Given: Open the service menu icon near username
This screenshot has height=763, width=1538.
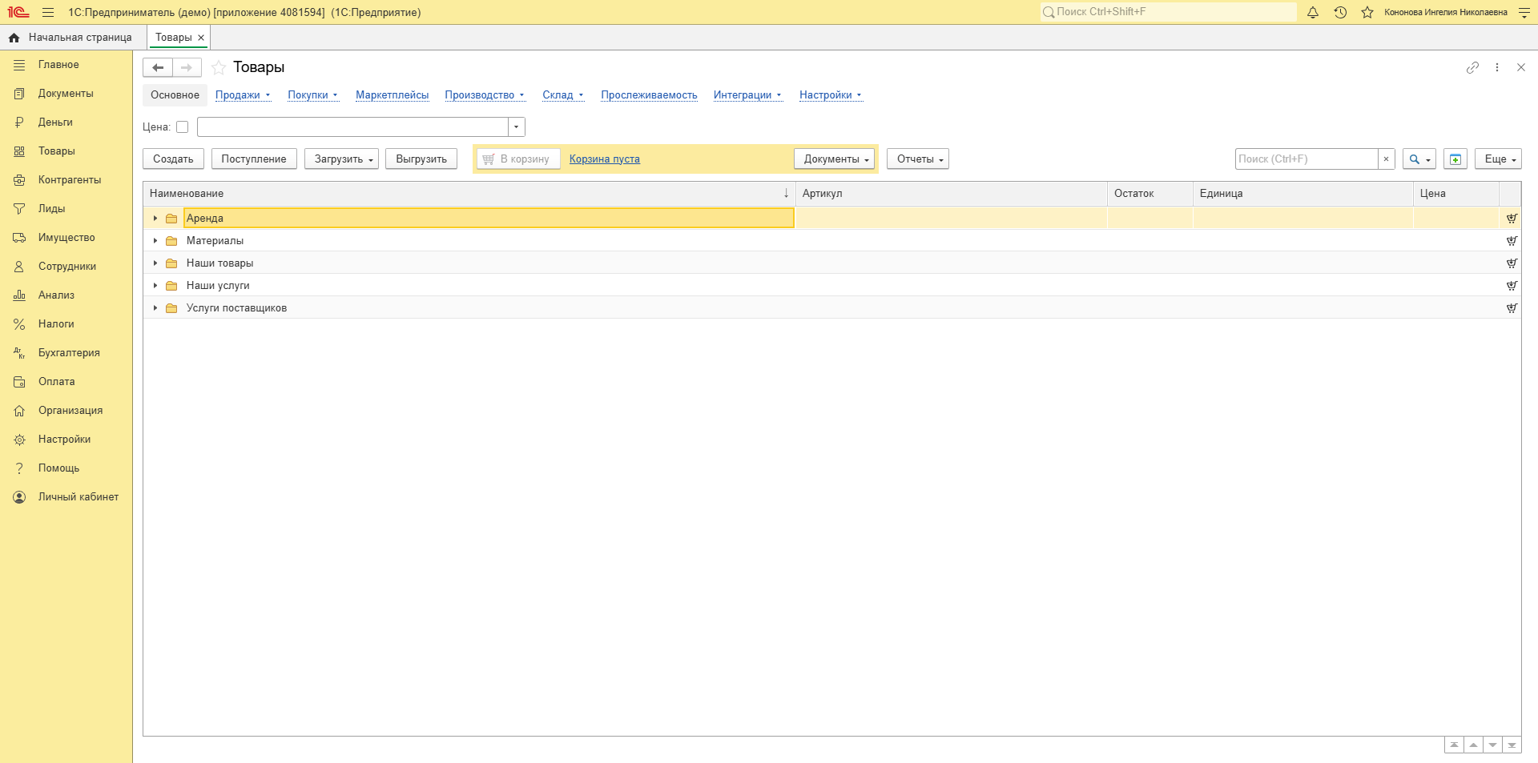Looking at the screenshot, I should [x=1524, y=12].
